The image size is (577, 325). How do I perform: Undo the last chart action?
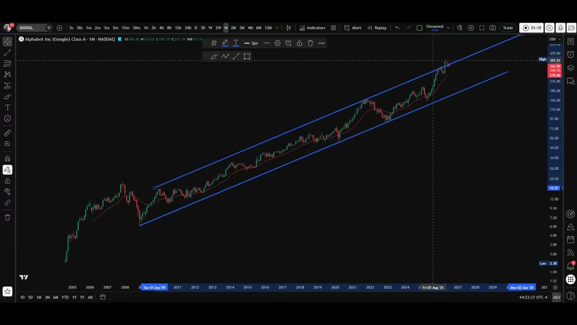pos(397,28)
